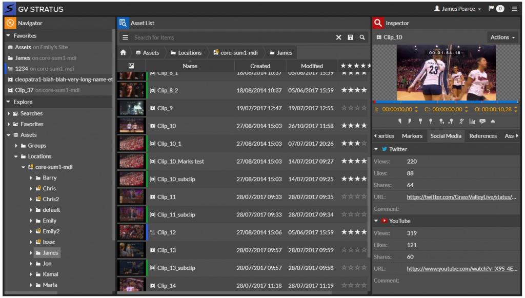
Task: Expand the Searches tree node
Action: point(9,113)
